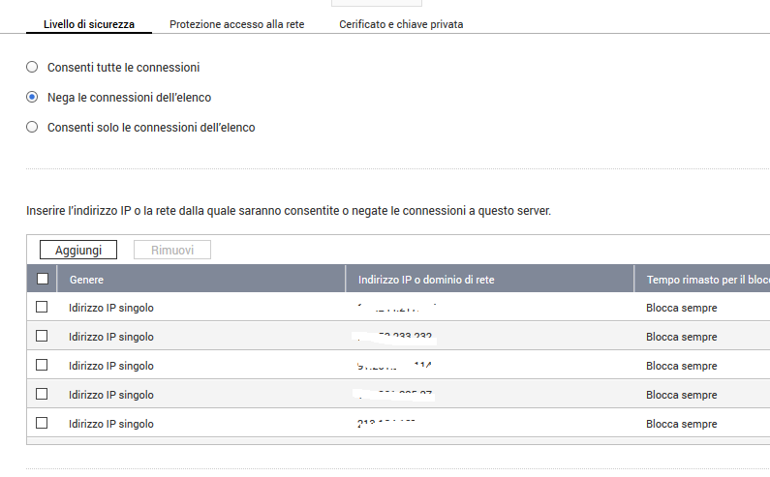Mark the fifth IP entry row checkbox
This screenshot has width=770, height=477.
[x=42, y=423]
